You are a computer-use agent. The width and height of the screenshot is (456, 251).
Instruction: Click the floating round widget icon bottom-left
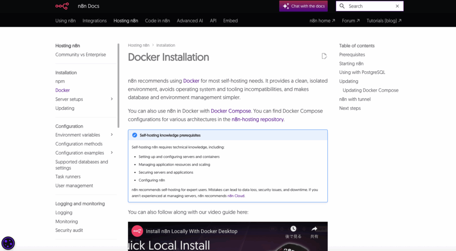pos(8,243)
